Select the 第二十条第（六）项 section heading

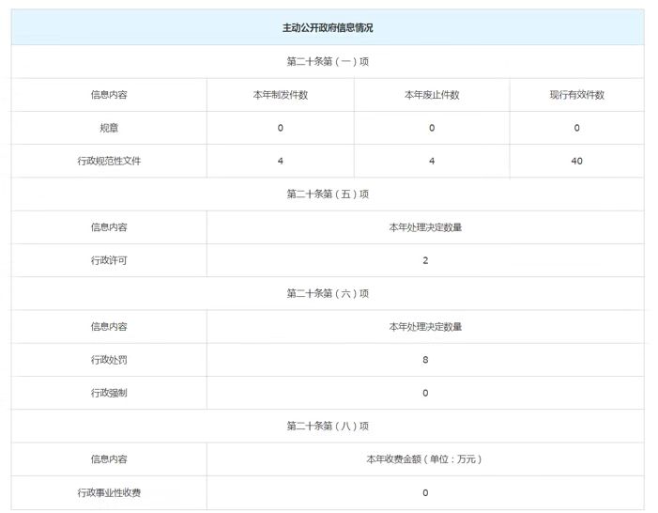(328, 293)
